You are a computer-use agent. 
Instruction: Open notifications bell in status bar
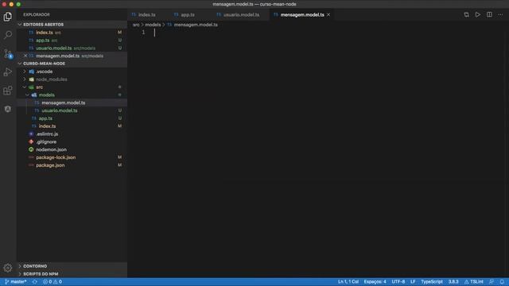pyautogui.click(x=502, y=282)
